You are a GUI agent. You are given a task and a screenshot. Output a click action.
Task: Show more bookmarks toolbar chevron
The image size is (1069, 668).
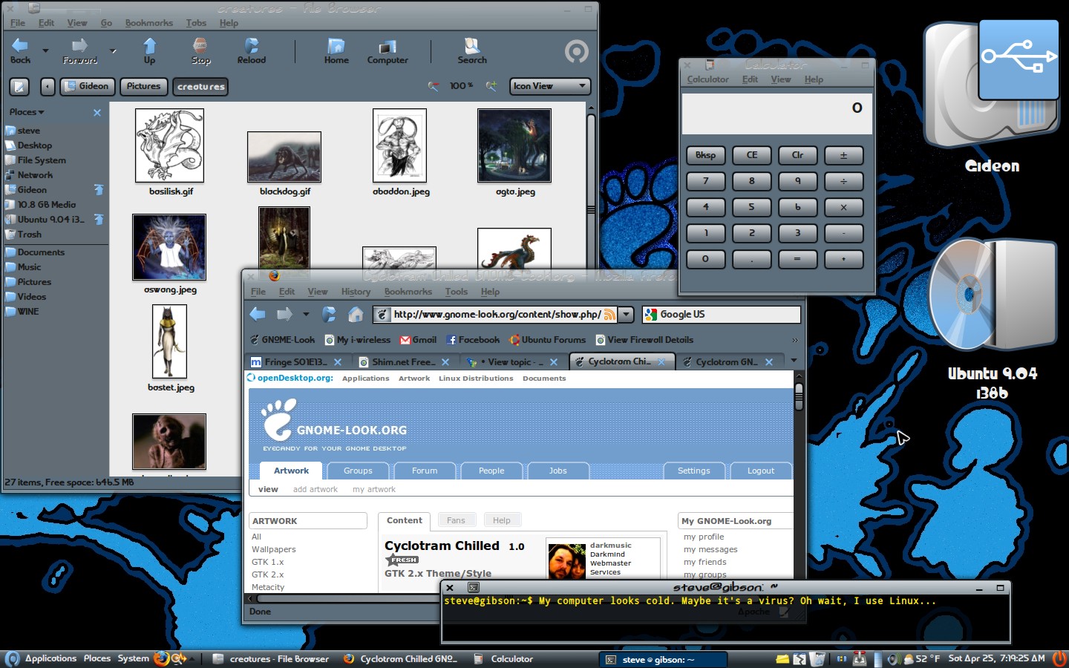795,340
